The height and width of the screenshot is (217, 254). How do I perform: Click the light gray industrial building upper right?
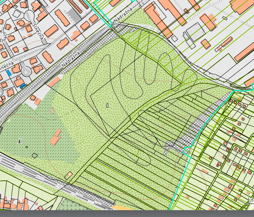(x=196, y=32)
